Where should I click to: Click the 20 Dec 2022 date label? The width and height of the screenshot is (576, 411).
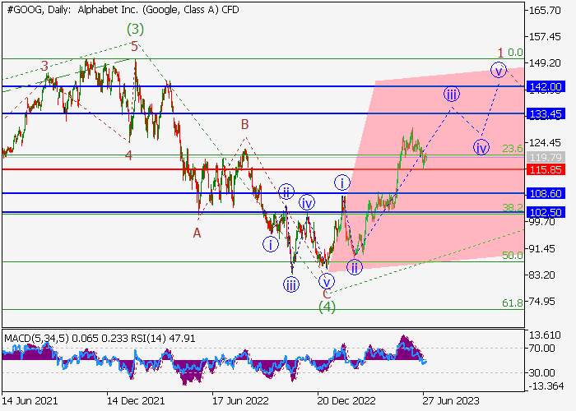point(346,400)
